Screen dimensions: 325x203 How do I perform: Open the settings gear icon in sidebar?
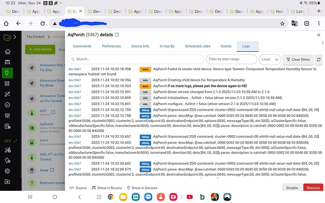(8, 171)
